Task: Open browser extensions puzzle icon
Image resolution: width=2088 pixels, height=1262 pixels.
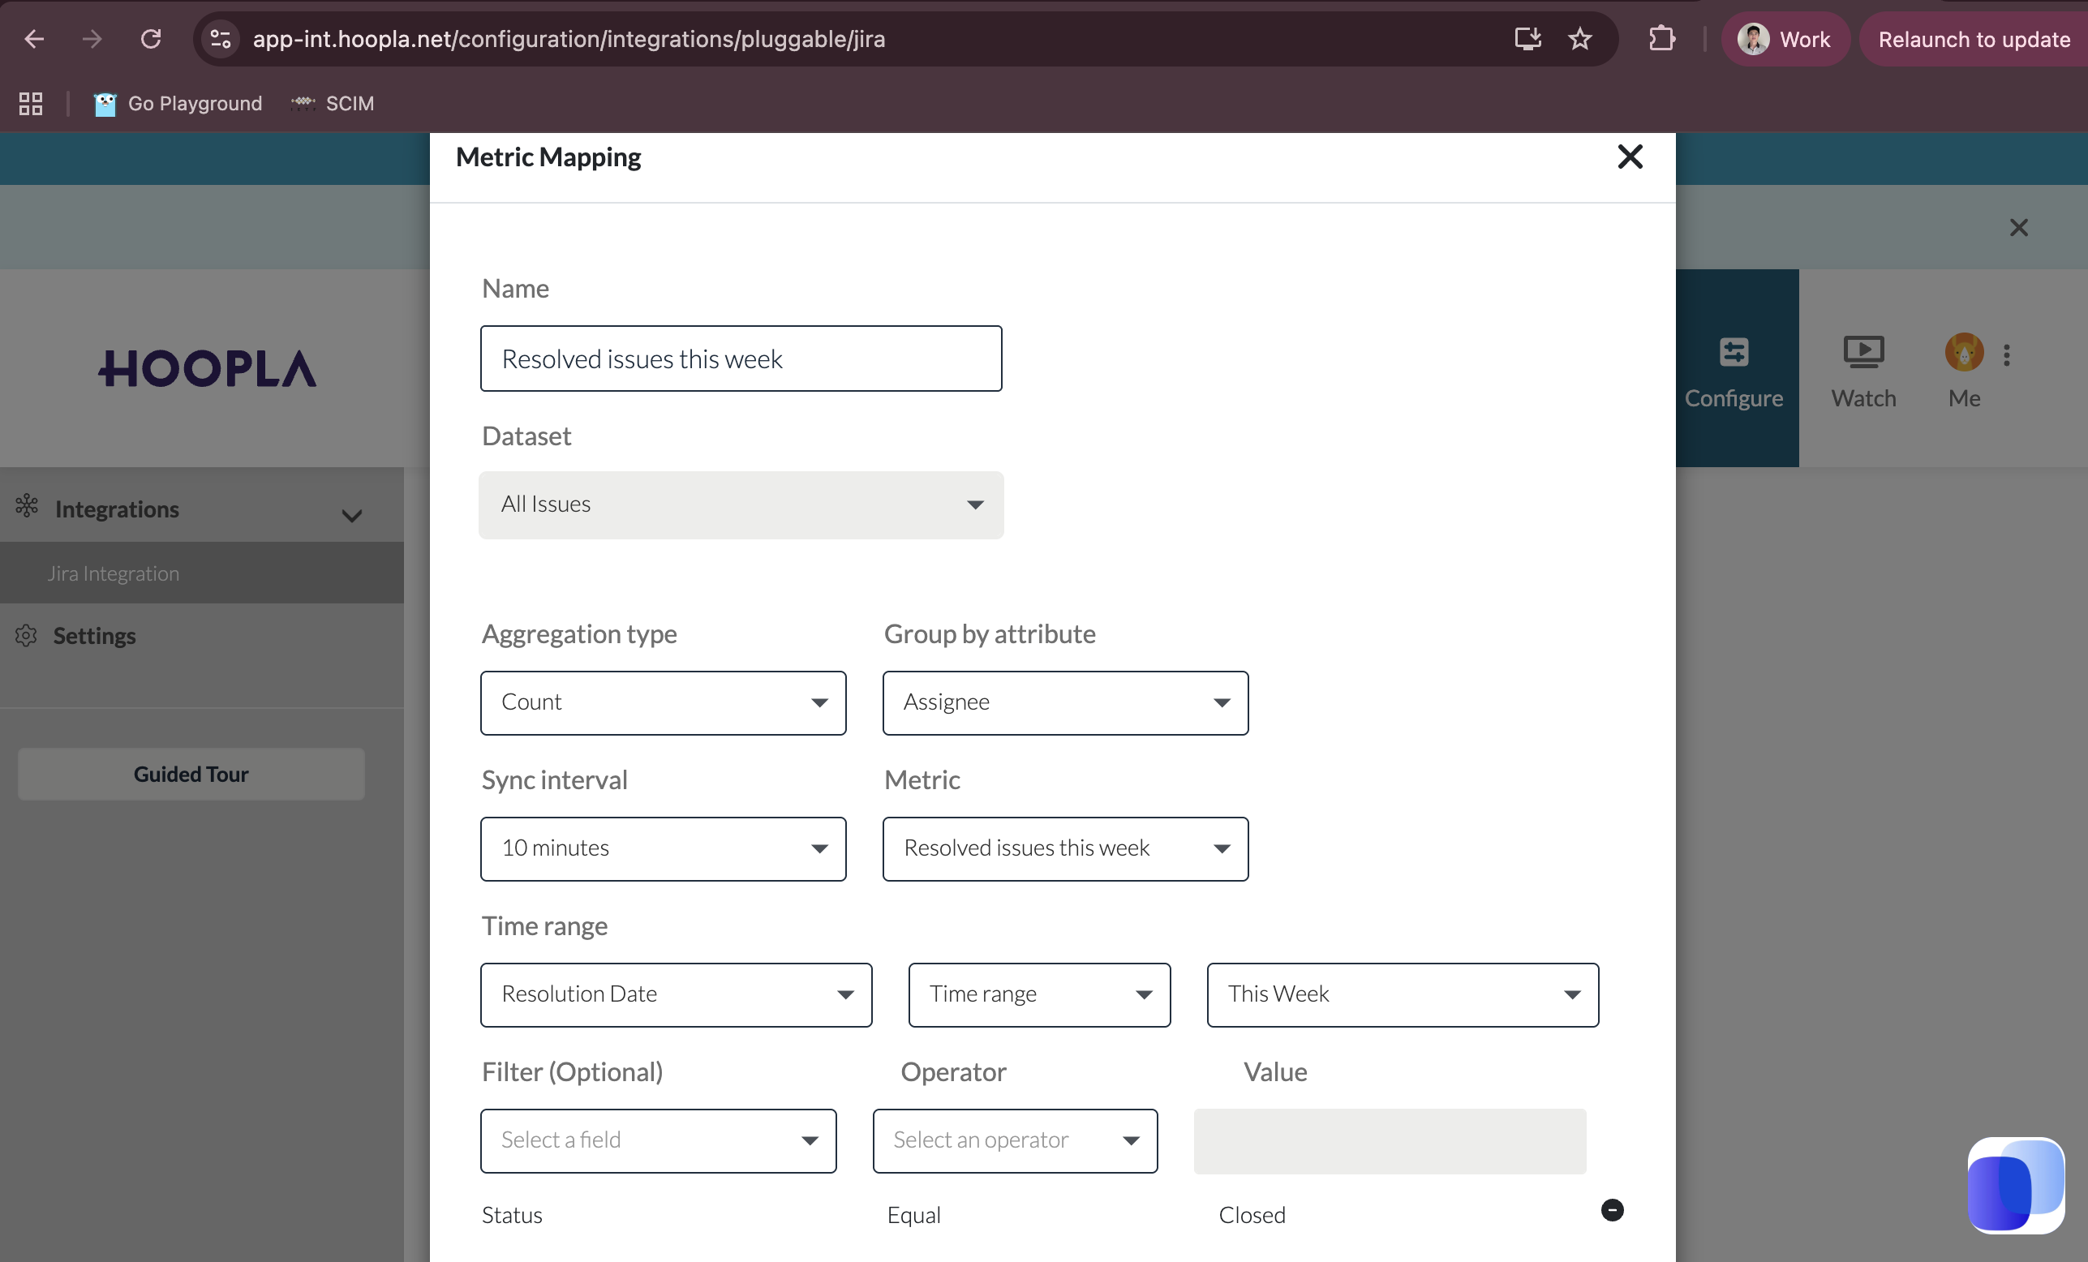Action: pyautogui.click(x=1662, y=39)
